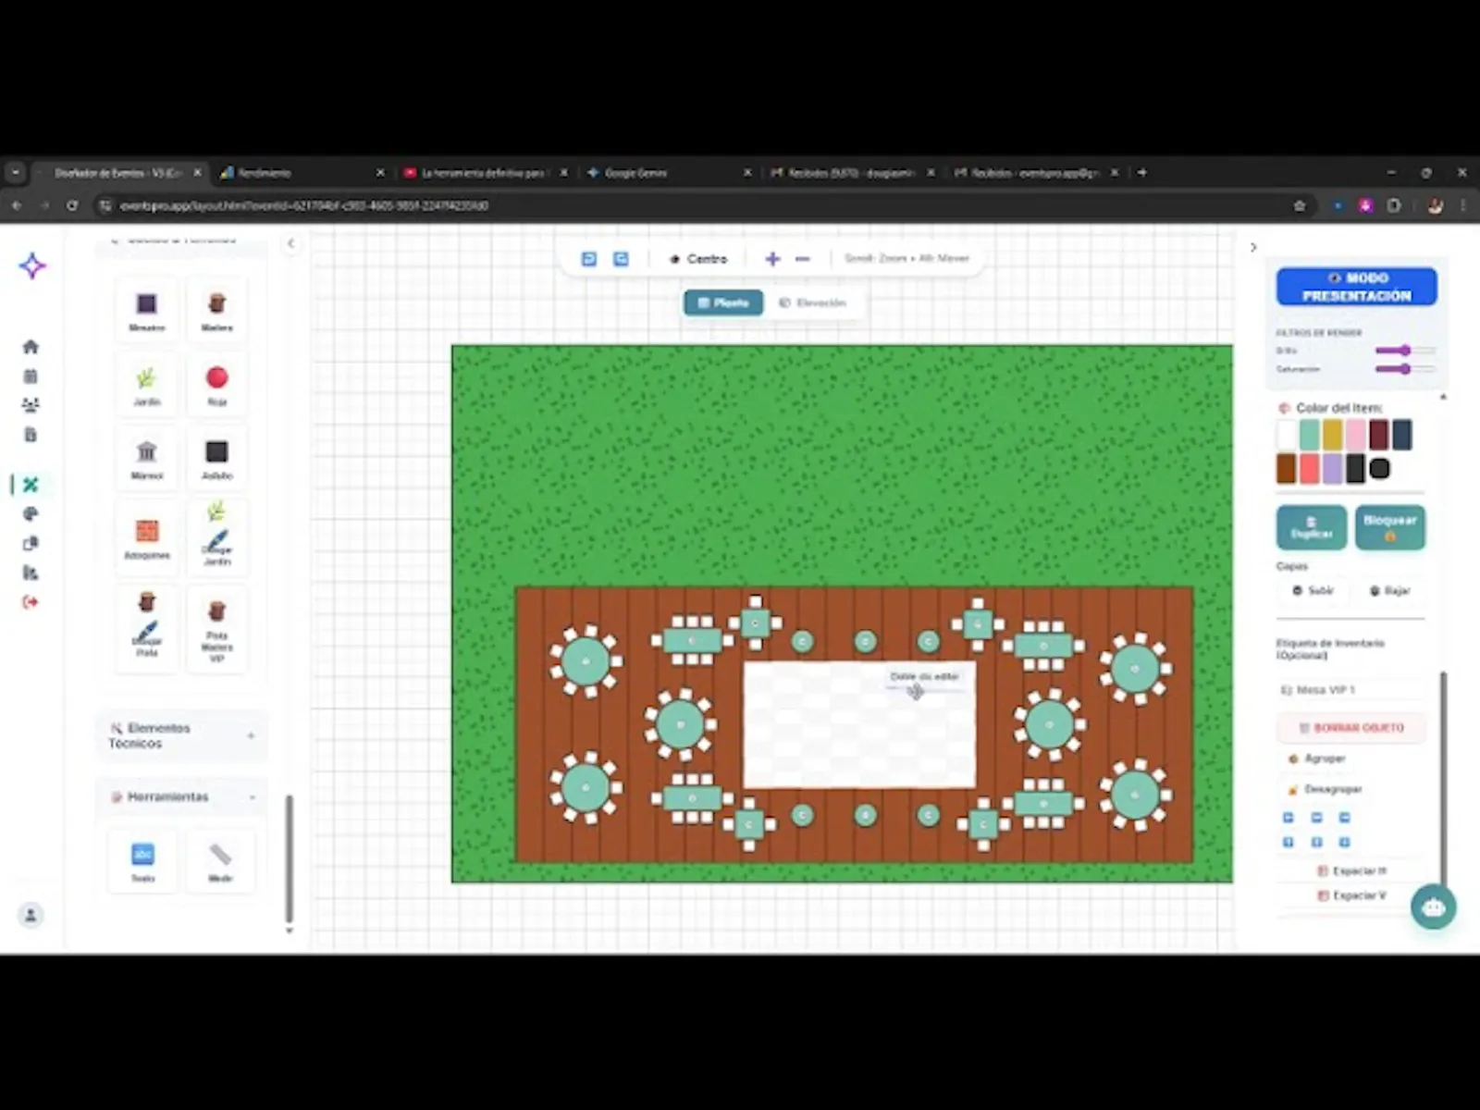Open the user profile avatar icon
Screen dimensions: 1480x1110
point(31,915)
